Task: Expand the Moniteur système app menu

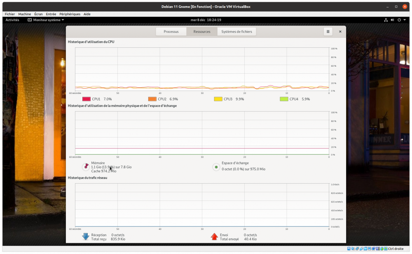Action: point(46,20)
